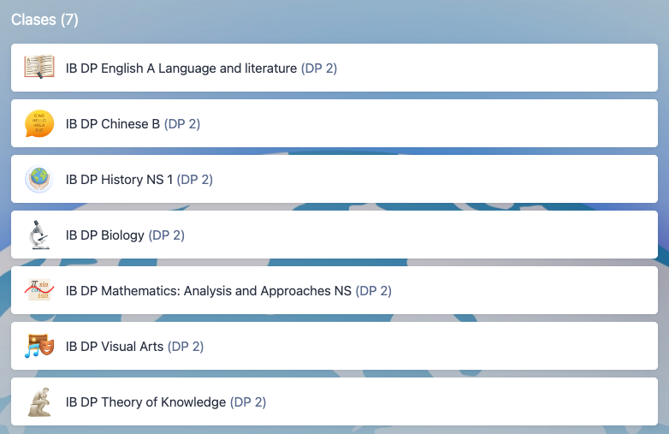Open IB DP English A Language and literature
Image resolution: width=669 pixels, height=434 pixels.
181,68
